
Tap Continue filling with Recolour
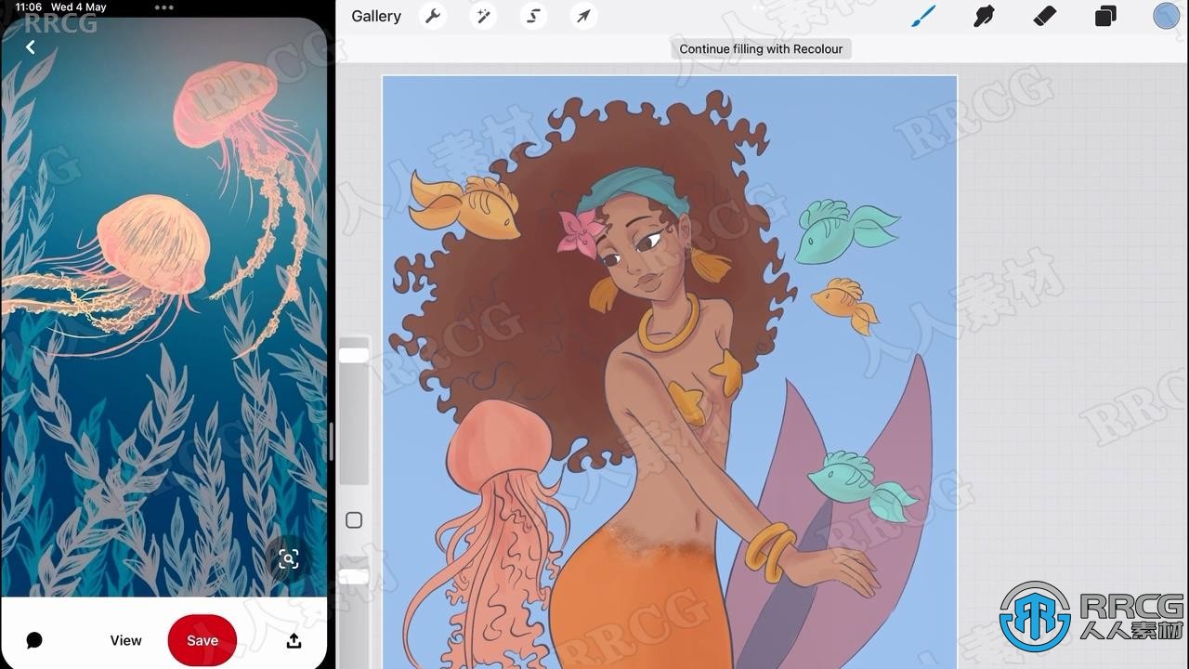761,48
